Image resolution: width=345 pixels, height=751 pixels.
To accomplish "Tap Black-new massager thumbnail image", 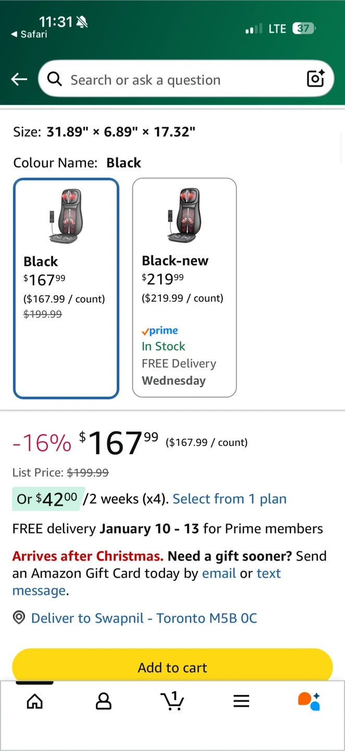I will [183, 215].
